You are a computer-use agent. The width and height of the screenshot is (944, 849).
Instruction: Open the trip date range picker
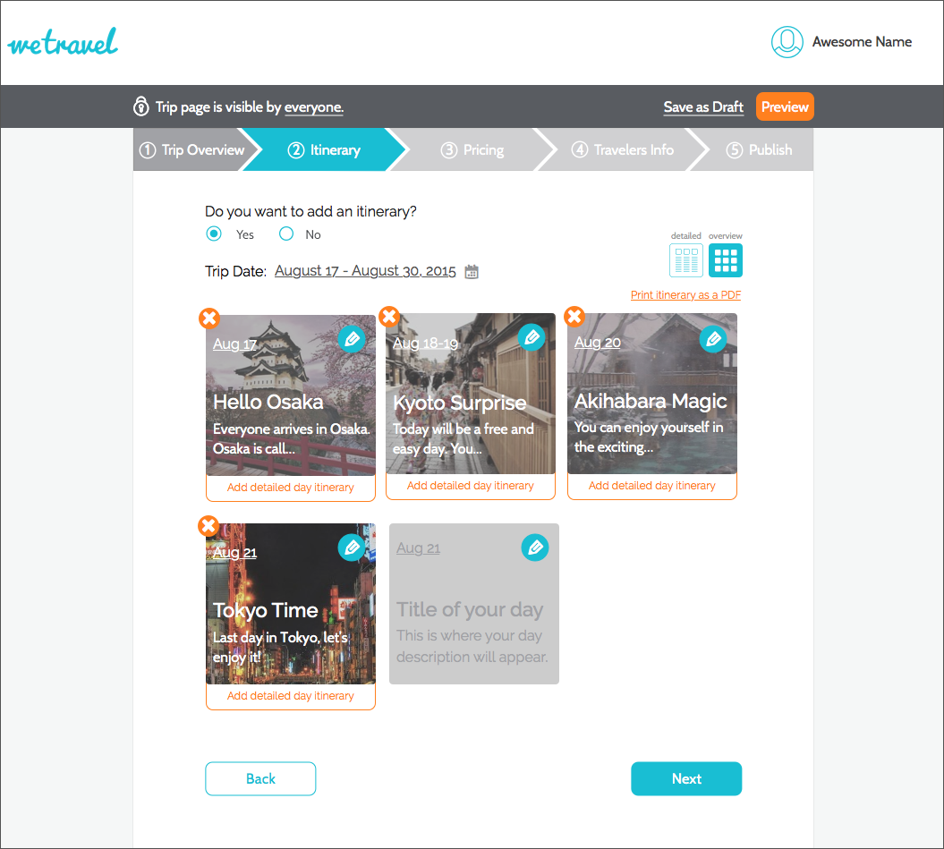(x=365, y=271)
